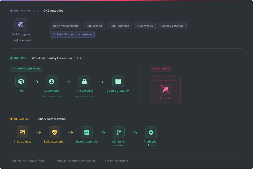Click the IAM principal lock icon

coord(84,81)
